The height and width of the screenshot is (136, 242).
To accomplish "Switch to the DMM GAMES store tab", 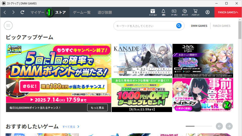I will tap(199, 26).
